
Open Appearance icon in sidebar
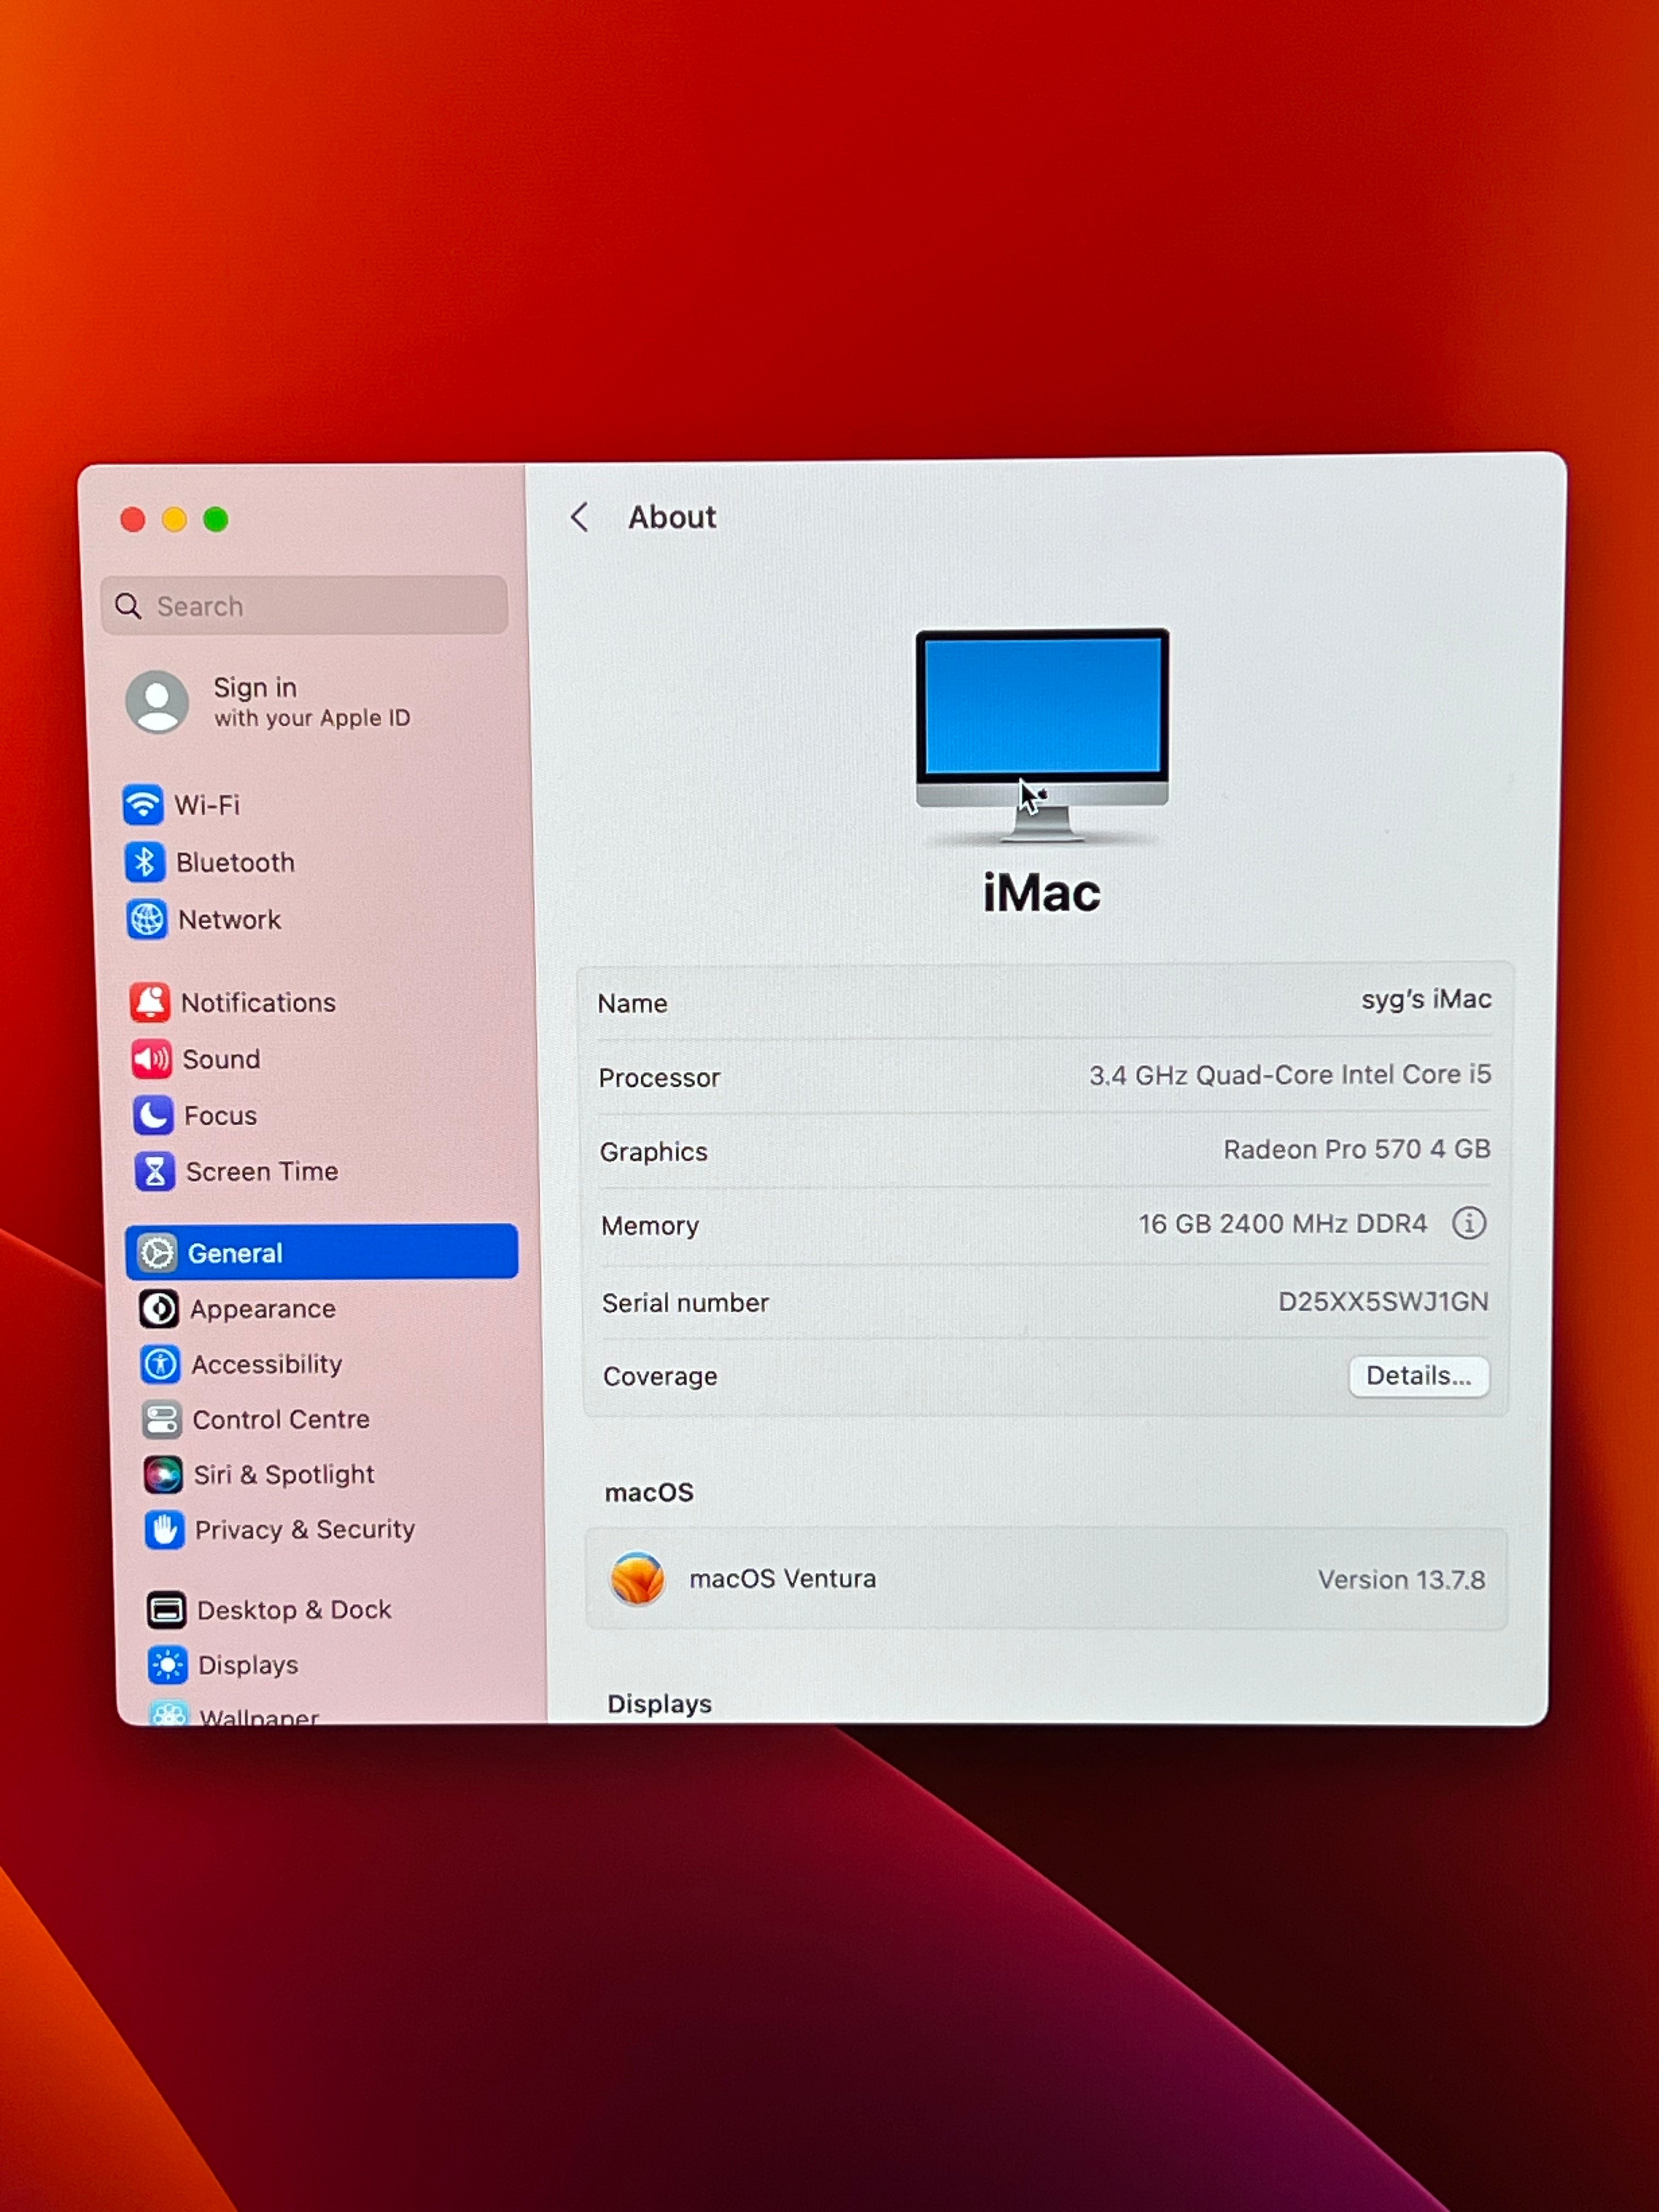[159, 1308]
